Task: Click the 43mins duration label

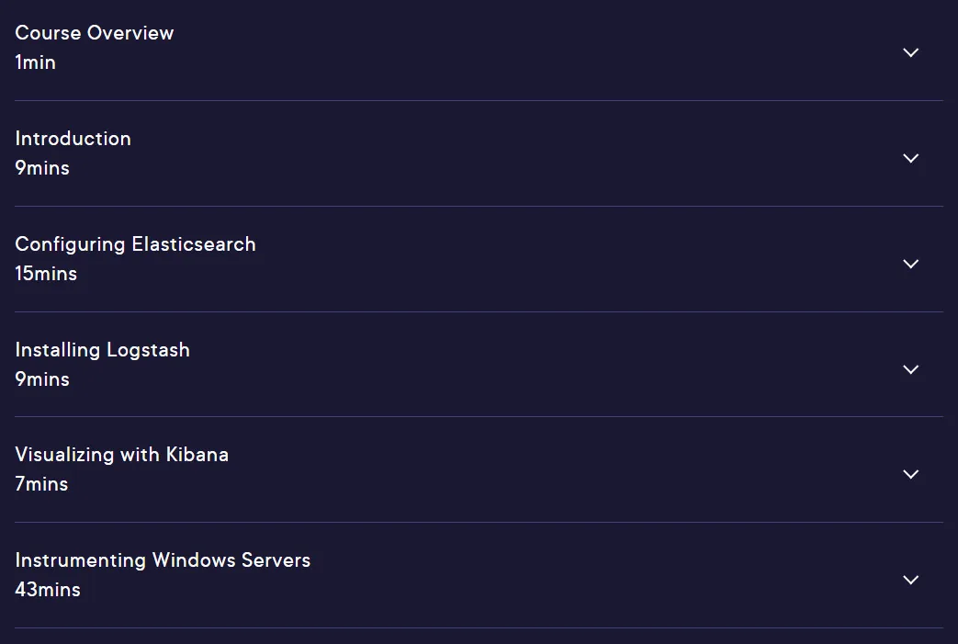Action: (x=48, y=590)
